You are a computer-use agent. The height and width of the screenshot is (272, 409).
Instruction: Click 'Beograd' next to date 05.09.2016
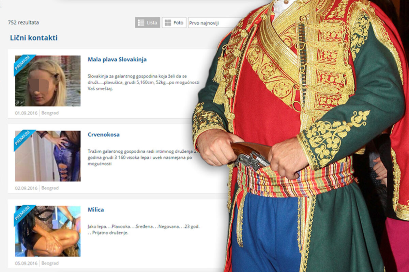[x=50, y=263]
